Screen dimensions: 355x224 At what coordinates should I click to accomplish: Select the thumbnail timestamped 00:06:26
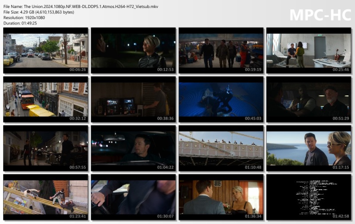point(46,51)
